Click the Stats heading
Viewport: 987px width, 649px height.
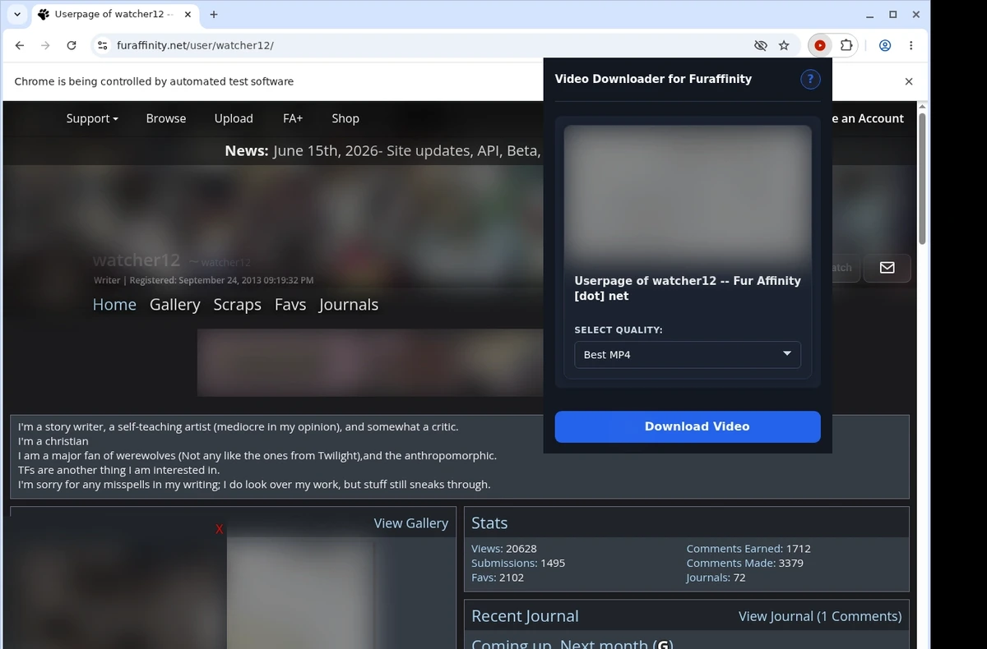click(489, 523)
